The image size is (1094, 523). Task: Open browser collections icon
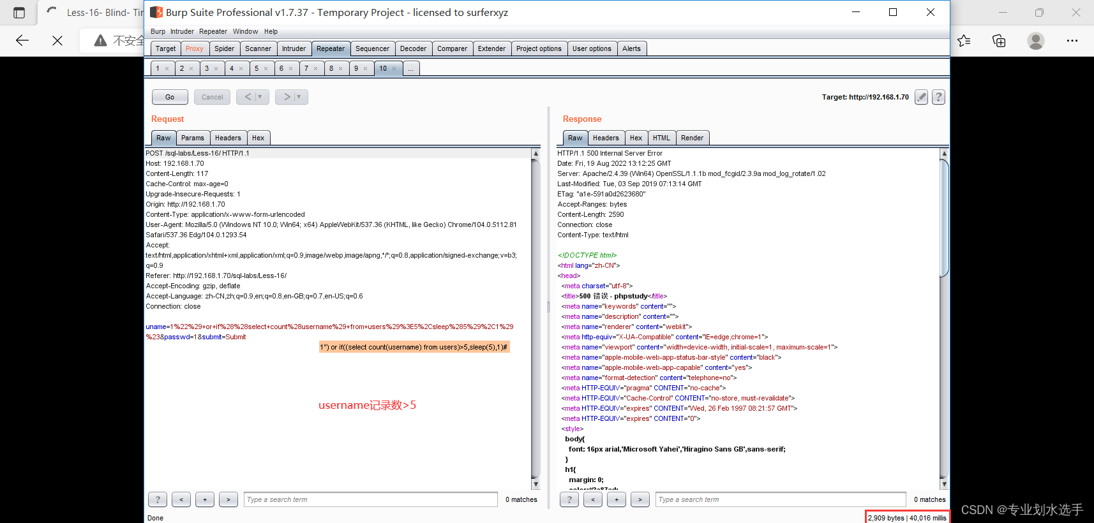[x=999, y=41]
